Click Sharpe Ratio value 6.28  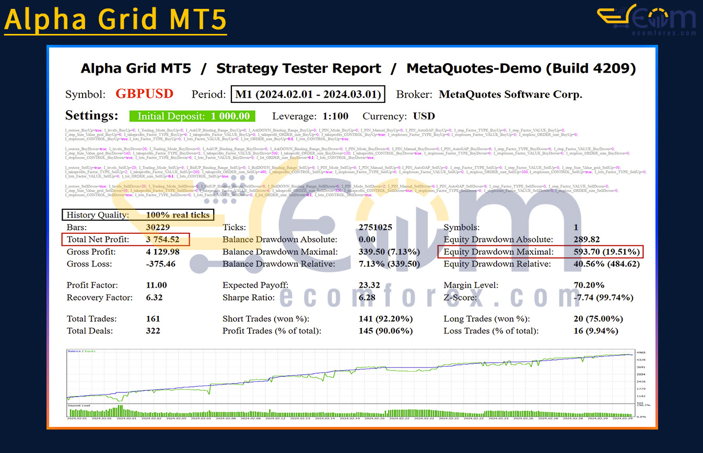click(x=367, y=297)
